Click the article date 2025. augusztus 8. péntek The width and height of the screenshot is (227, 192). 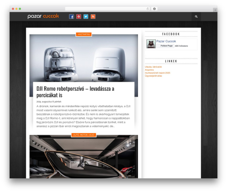[49, 102]
